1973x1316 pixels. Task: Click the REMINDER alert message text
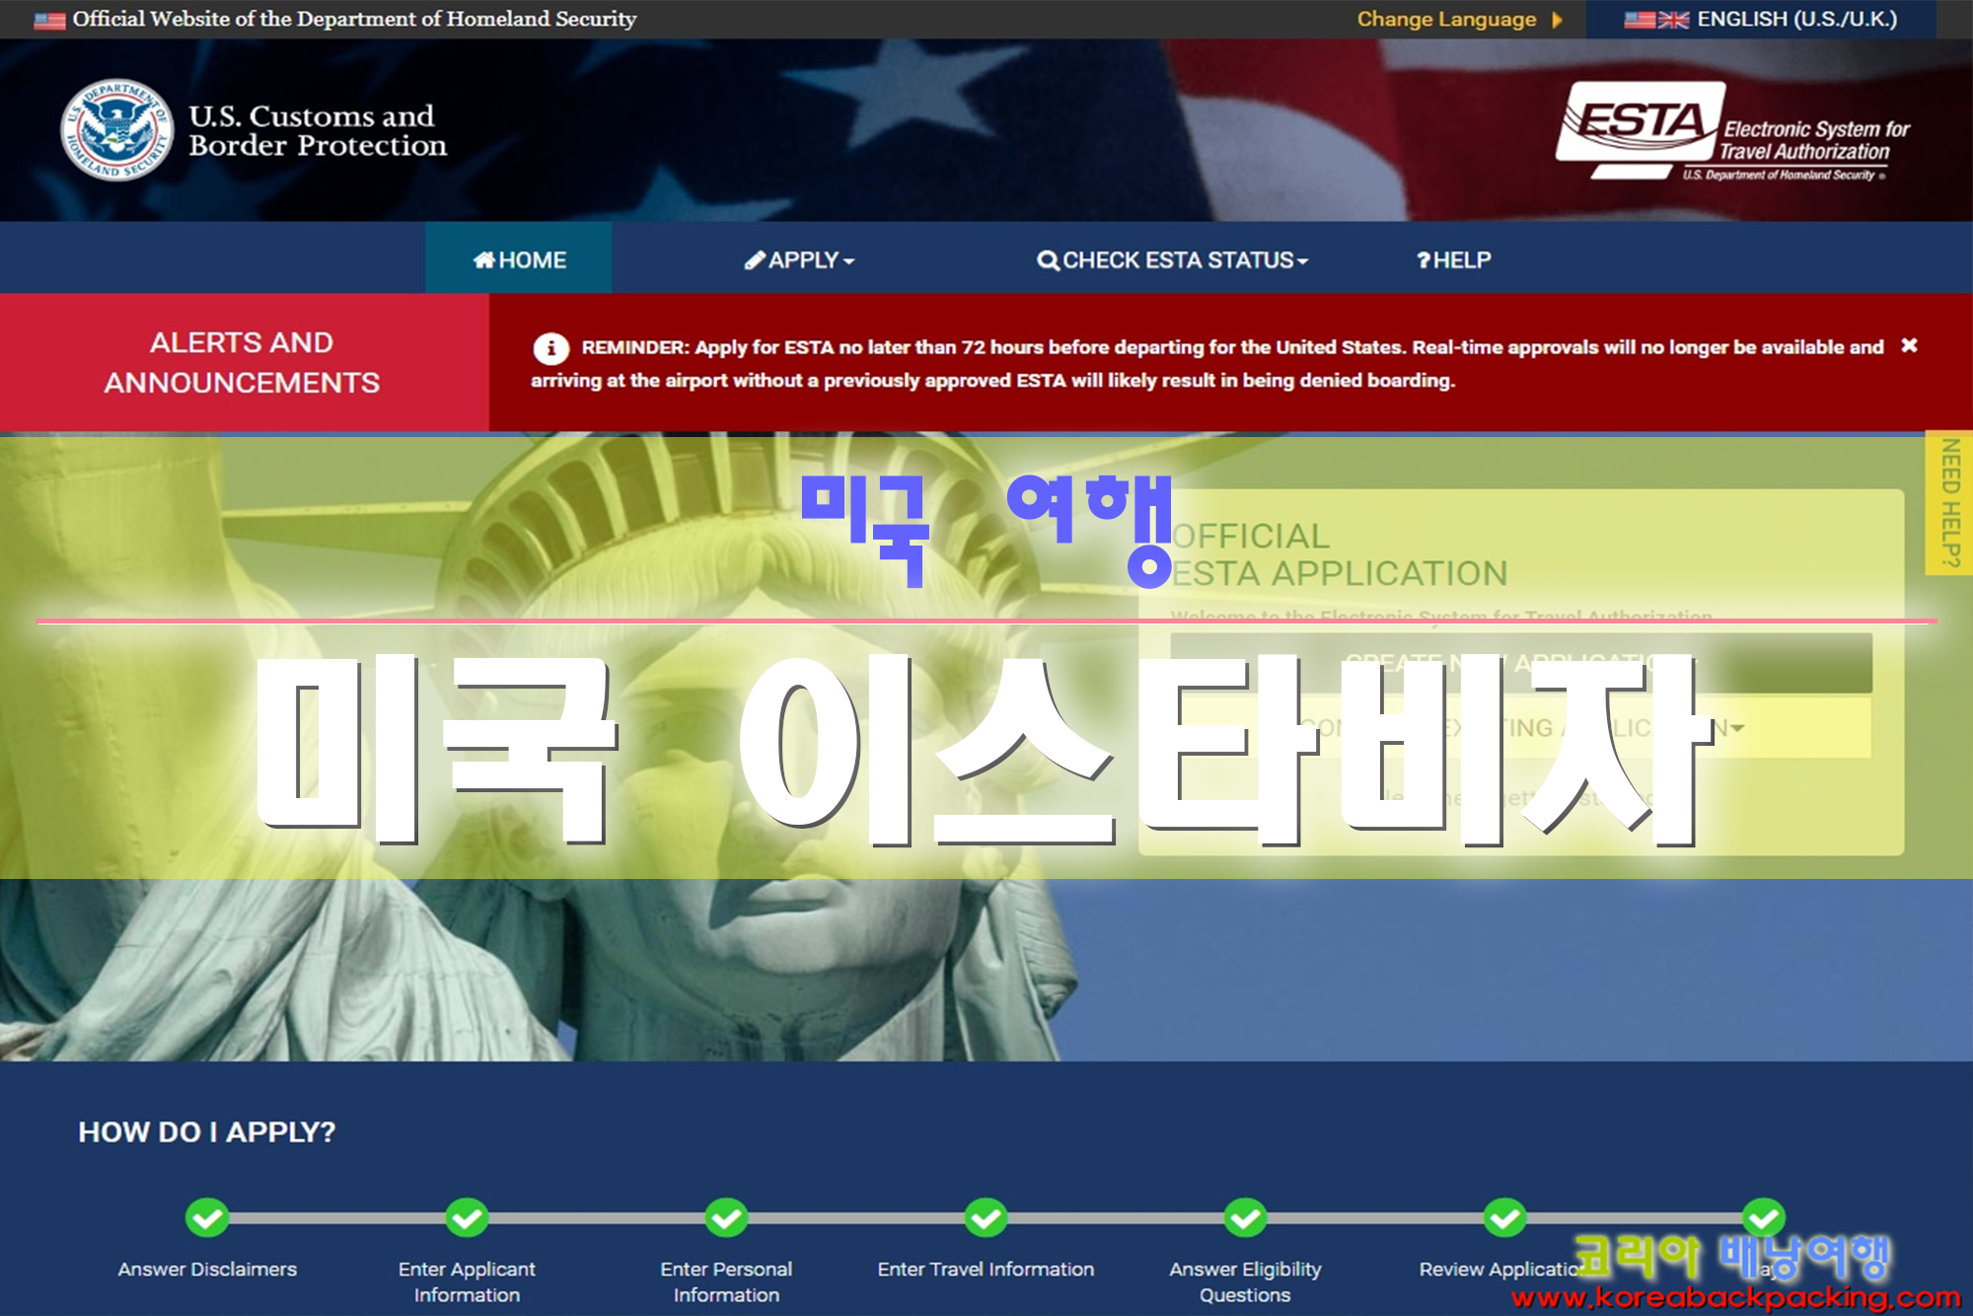(1206, 363)
